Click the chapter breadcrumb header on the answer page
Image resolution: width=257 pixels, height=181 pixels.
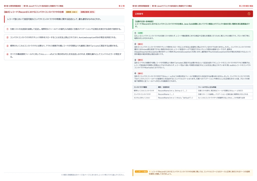(x=162, y=6)
